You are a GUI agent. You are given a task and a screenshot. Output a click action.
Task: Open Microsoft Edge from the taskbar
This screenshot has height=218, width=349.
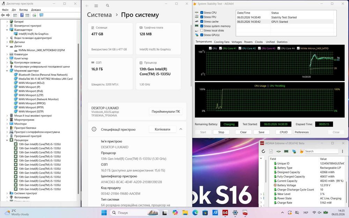[195, 213]
